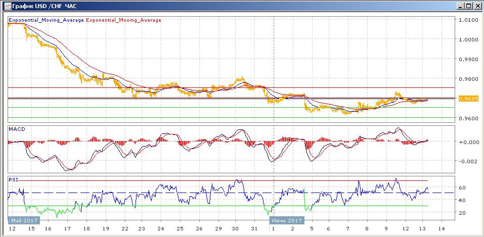Select the top red line in RSI panel
This screenshot has width=484, height=237.
tap(217, 180)
